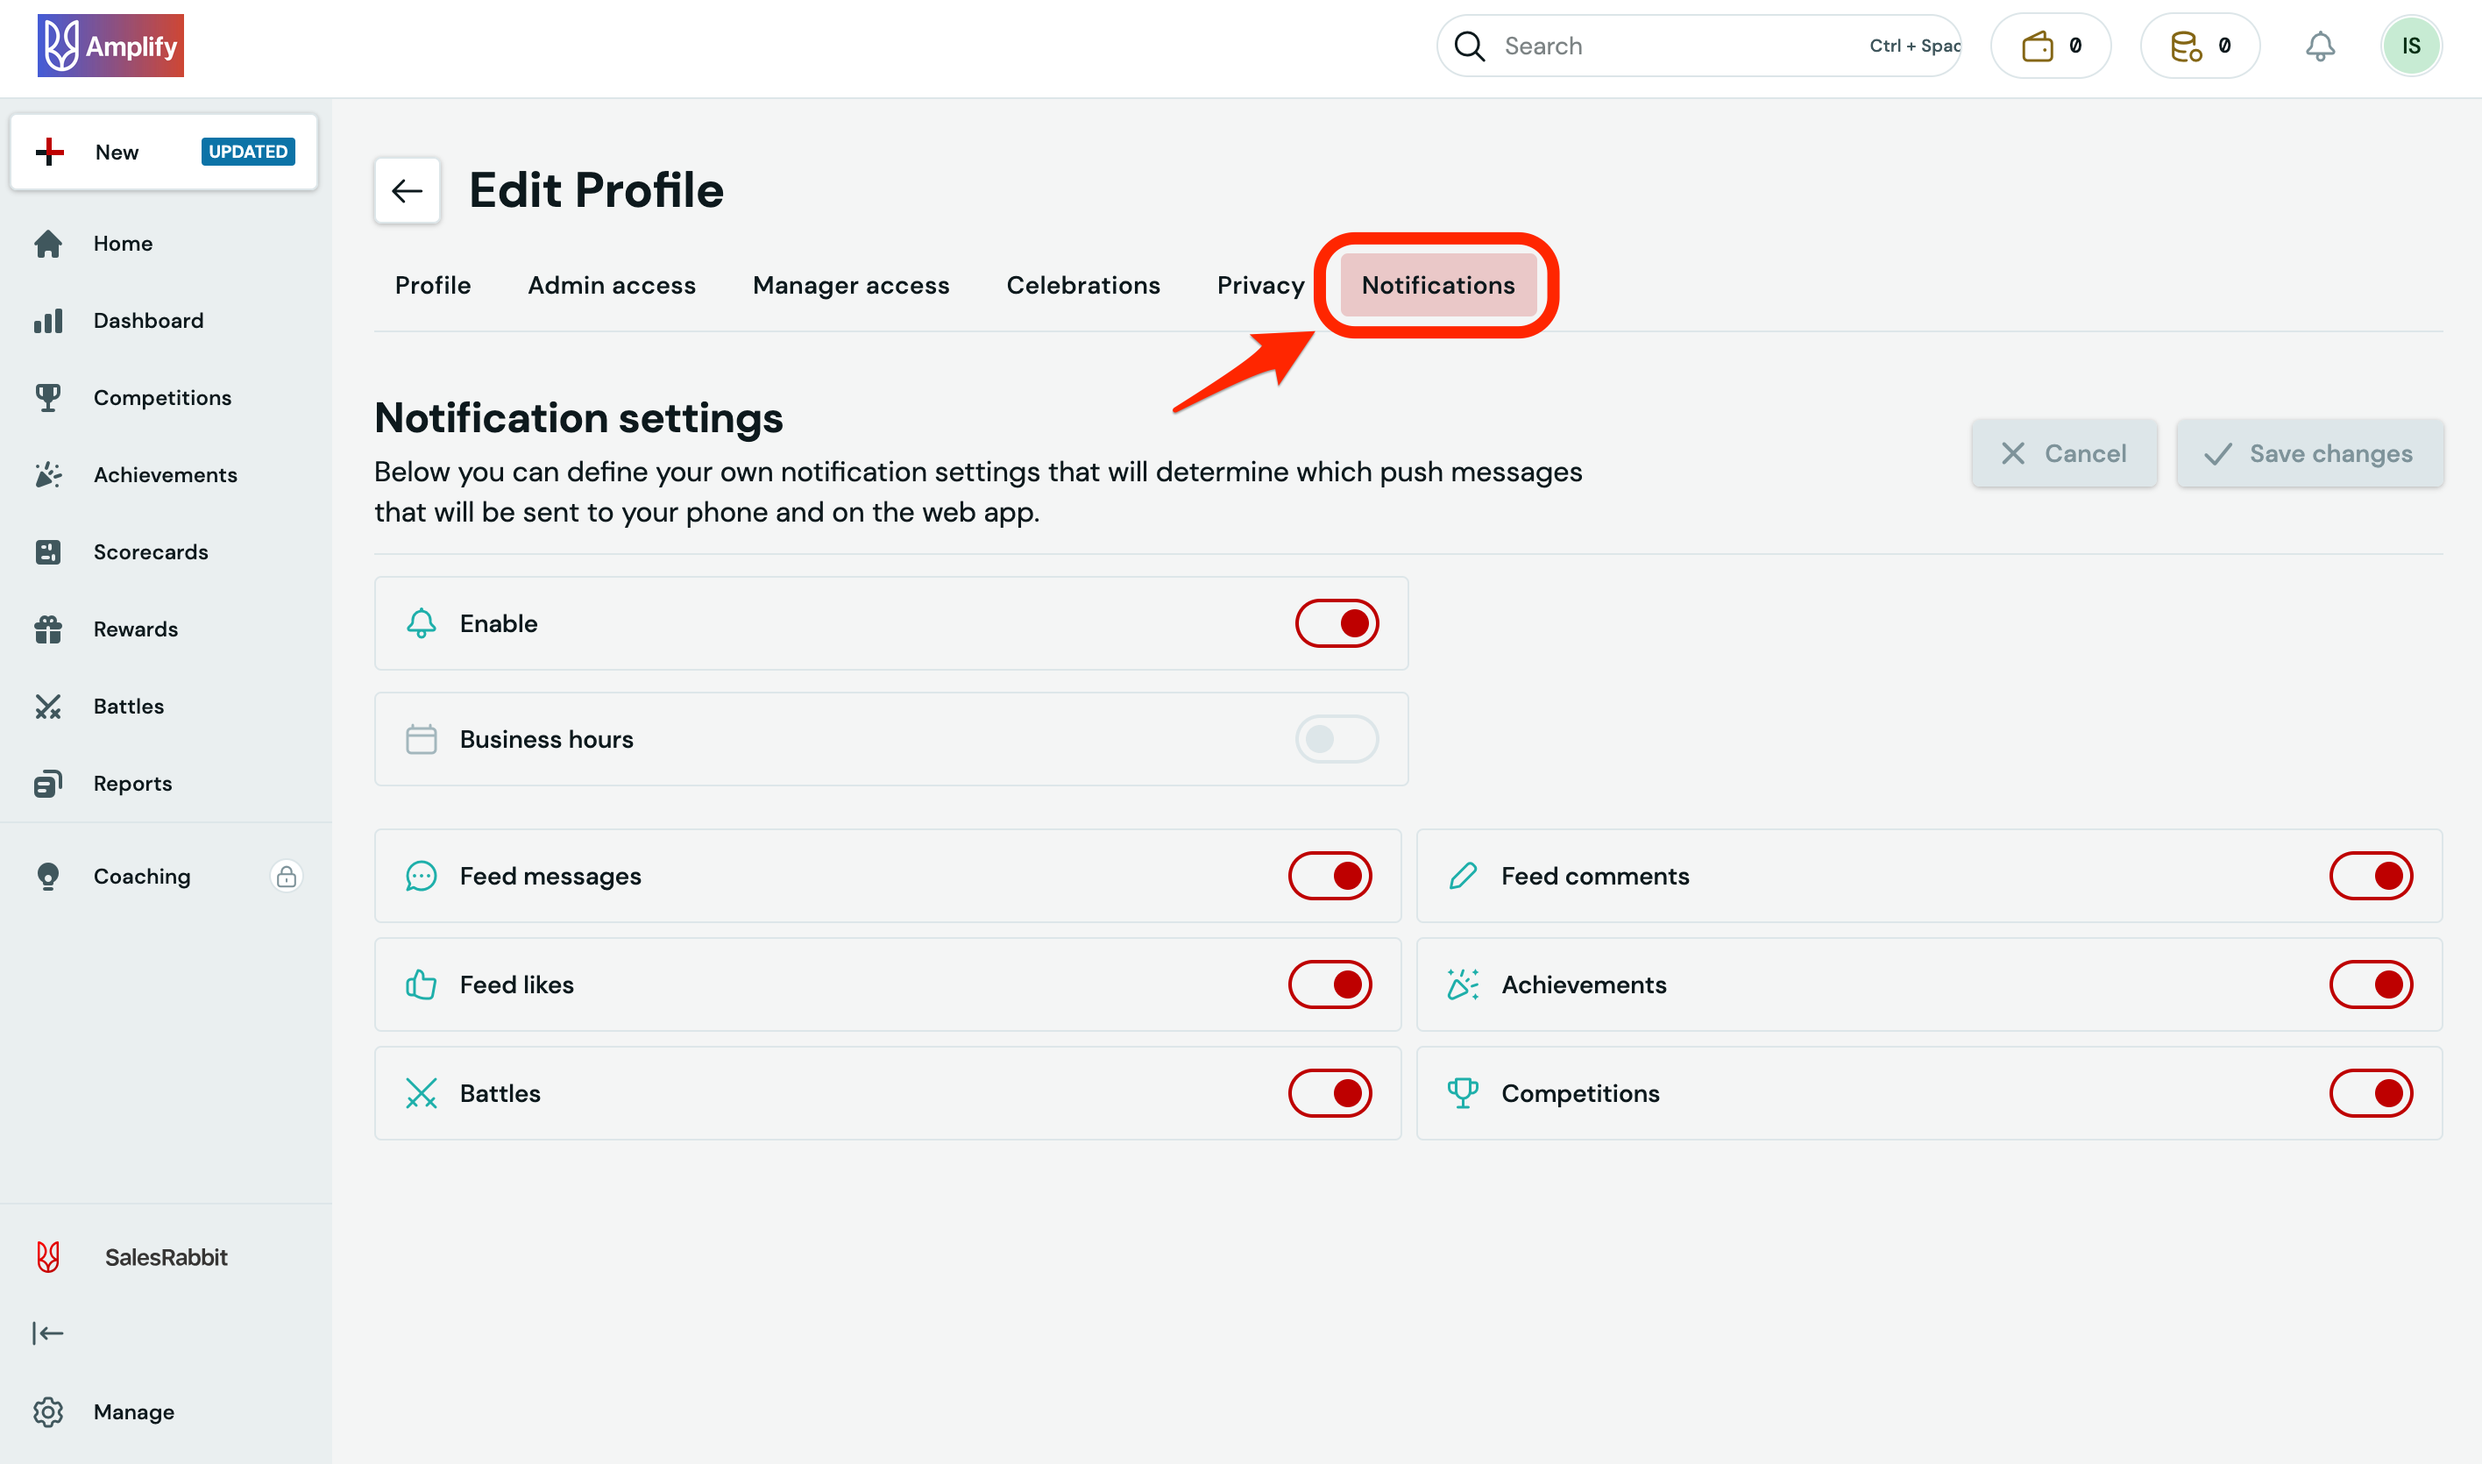Open Scorecards from the sidebar

150,551
